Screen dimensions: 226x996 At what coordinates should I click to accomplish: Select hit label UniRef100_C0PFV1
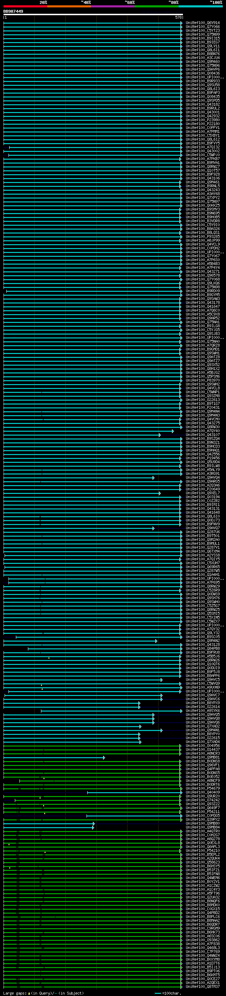point(203,128)
